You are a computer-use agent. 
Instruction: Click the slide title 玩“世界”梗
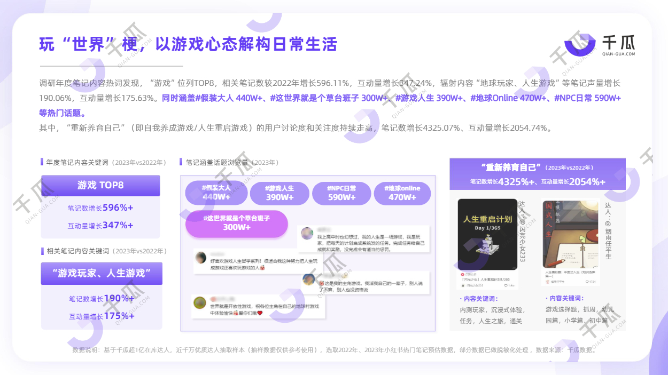[188, 44]
